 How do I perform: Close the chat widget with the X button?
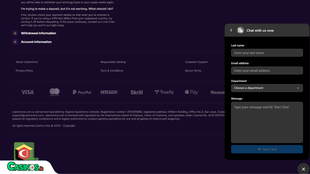[x=303, y=169]
